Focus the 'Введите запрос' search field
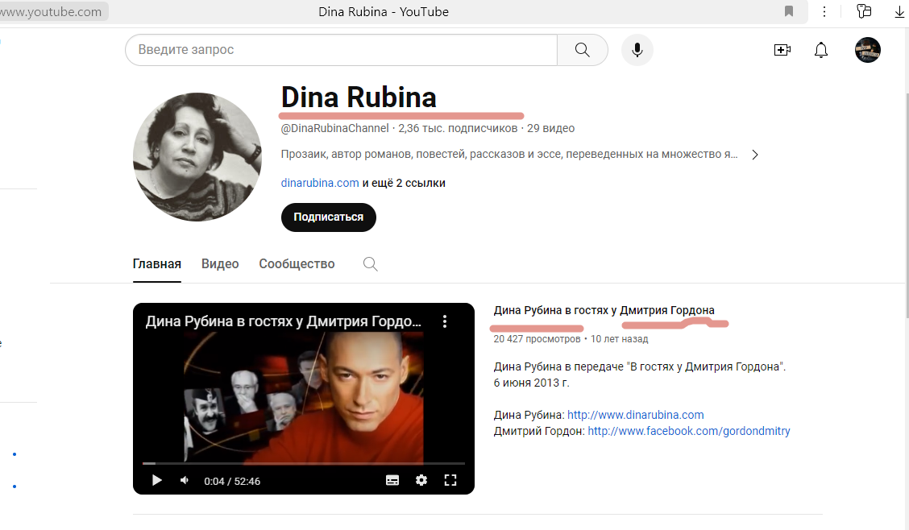This screenshot has width=909, height=530. (x=342, y=50)
